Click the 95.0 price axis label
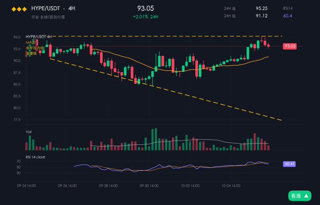320x205 pixels. [x=17, y=37]
